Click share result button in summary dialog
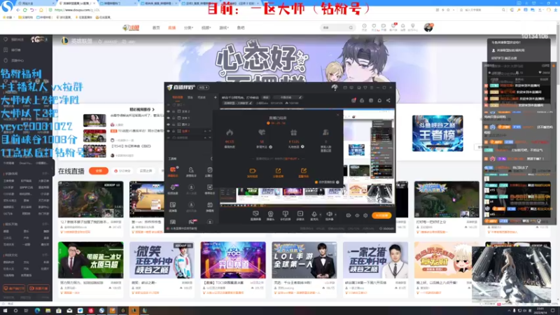The height and width of the screenshot is (315, 560). [278, 173]
